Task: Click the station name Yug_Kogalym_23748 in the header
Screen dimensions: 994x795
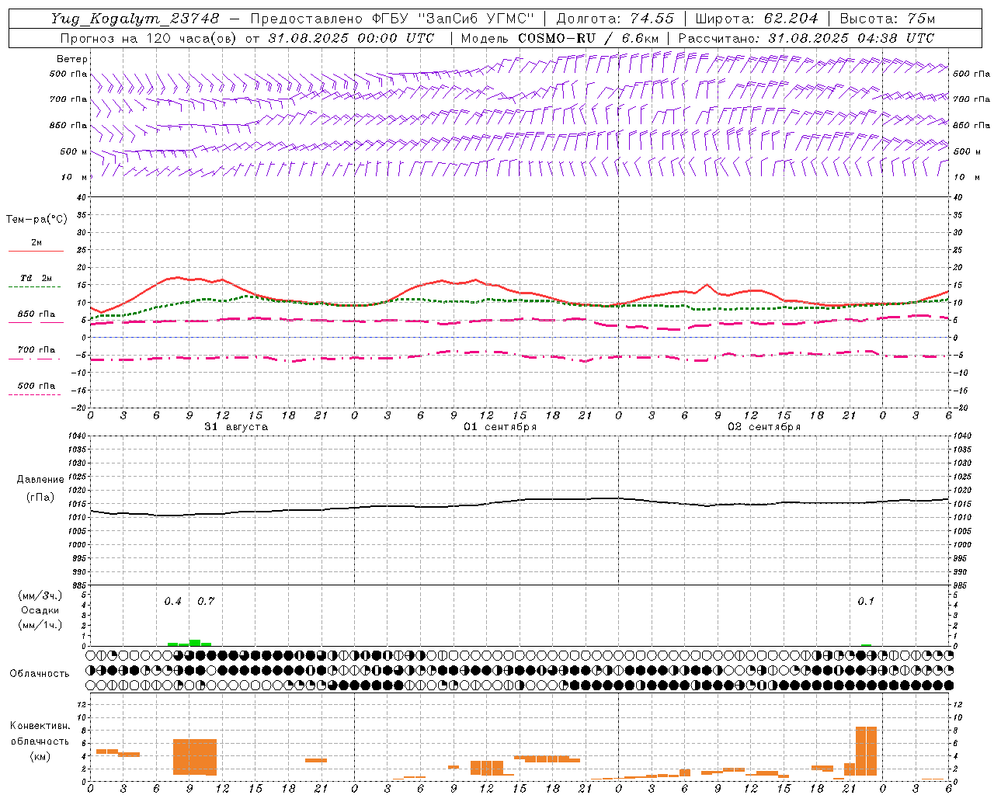Action: [136, 19]
